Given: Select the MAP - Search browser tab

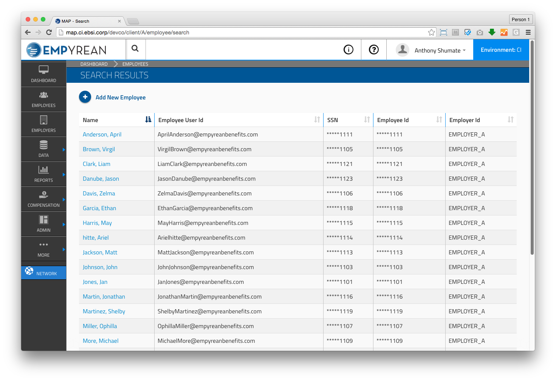Looking at the screenshot, I should click(x=87, y=21).
